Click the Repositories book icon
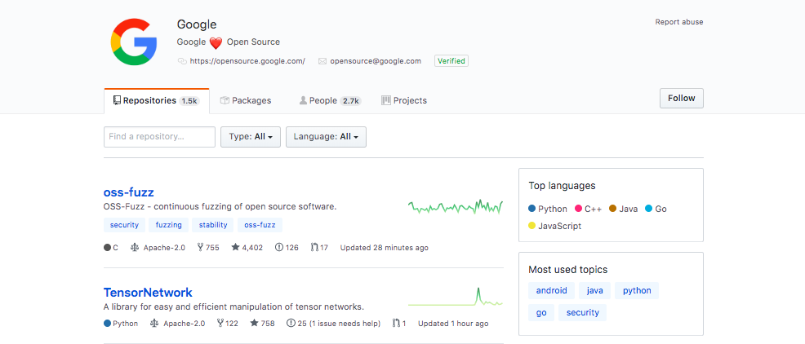The width and height of the screenshot is (805, 344). point(117,100)
